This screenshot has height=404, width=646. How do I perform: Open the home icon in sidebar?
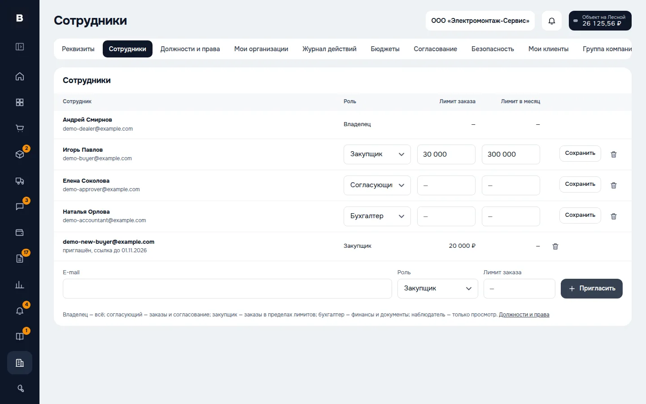pos(20,76)
